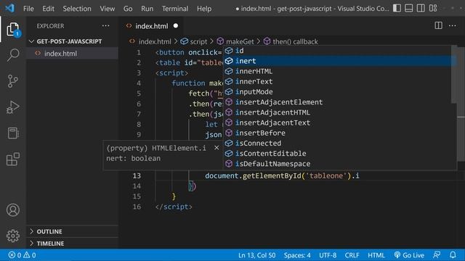Viewport: 465px width, 261px height.
Task: Open the File menu
Action: (x=28, y=9)
